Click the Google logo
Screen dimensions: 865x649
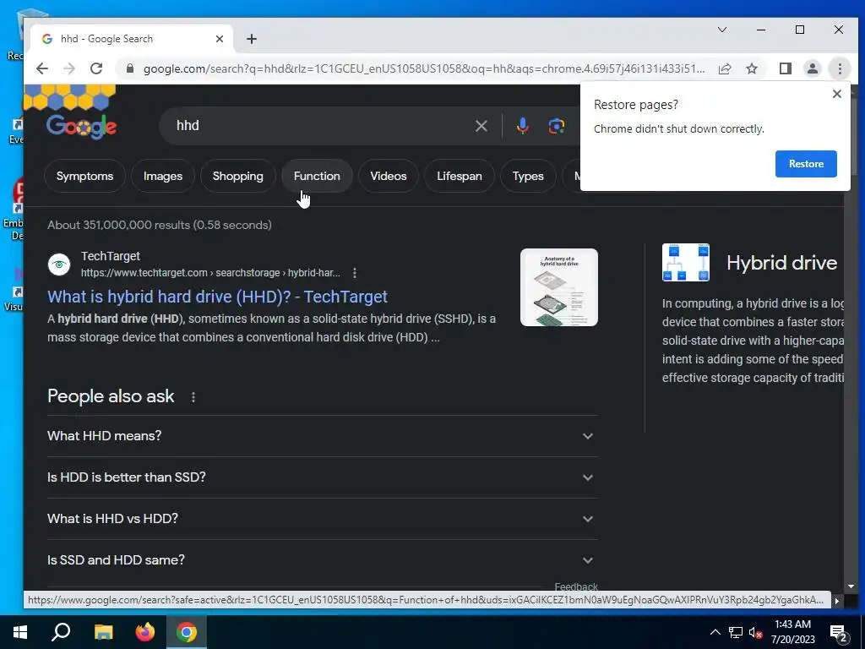coord(81,127)
